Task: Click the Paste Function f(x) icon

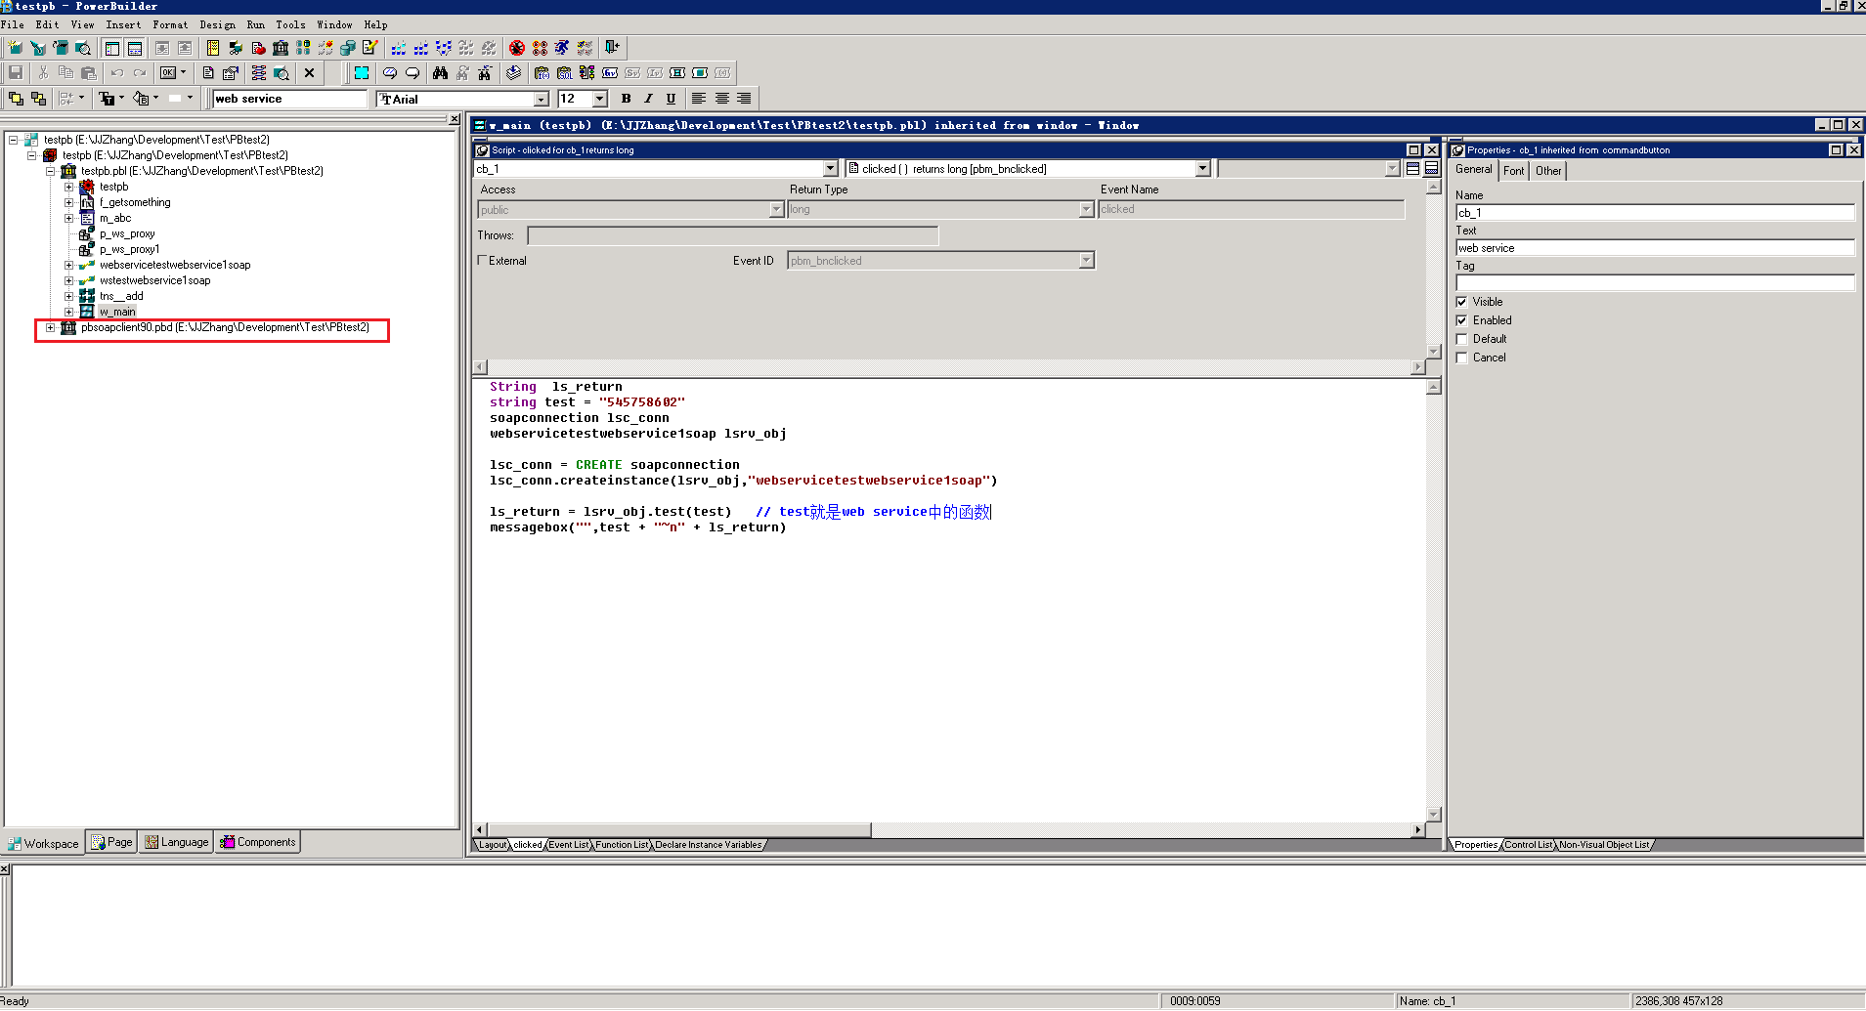Action: click(541, 72)
